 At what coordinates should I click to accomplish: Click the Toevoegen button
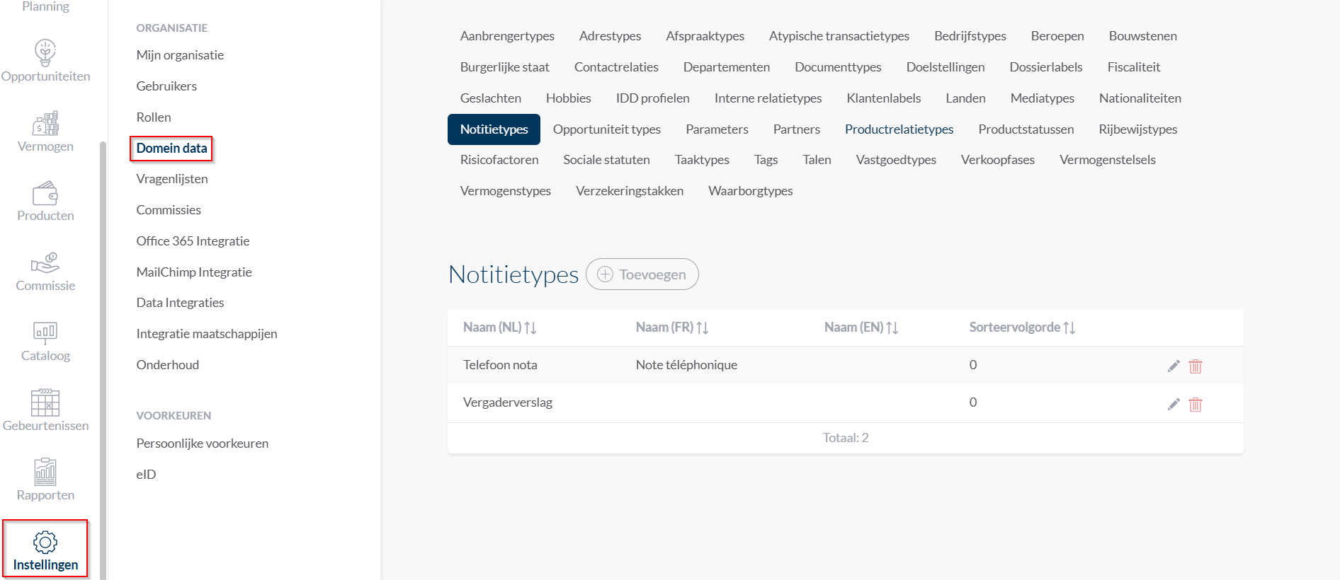[642, 274]
